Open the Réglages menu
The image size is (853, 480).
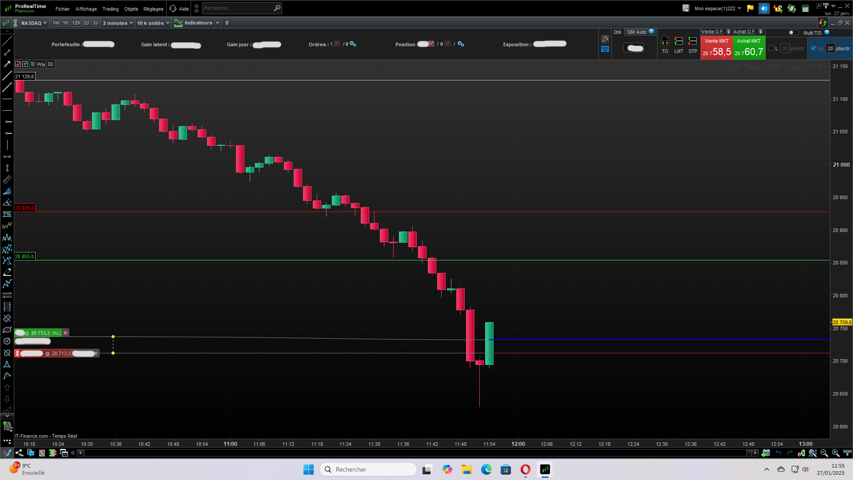(153, 9)
